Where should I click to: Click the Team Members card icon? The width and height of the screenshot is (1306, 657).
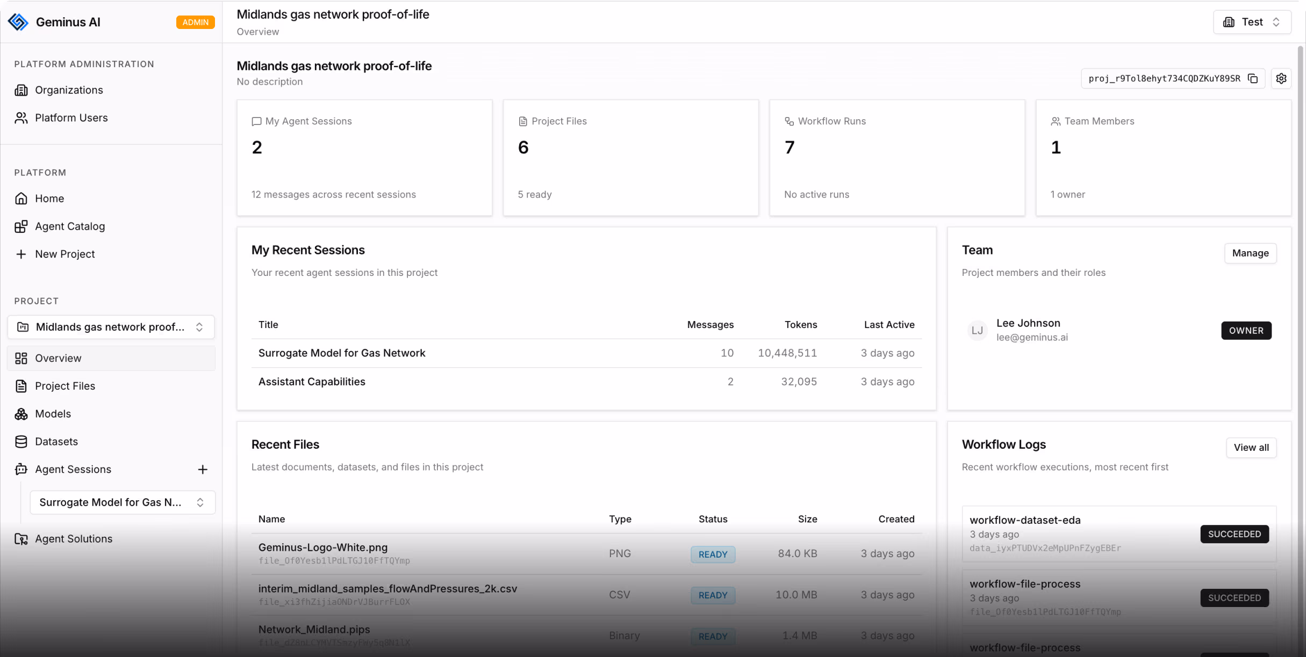pyautogui.click(x=1056, y=121)
